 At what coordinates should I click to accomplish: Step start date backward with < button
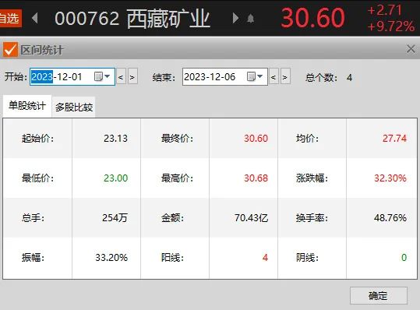click(121, 77)
